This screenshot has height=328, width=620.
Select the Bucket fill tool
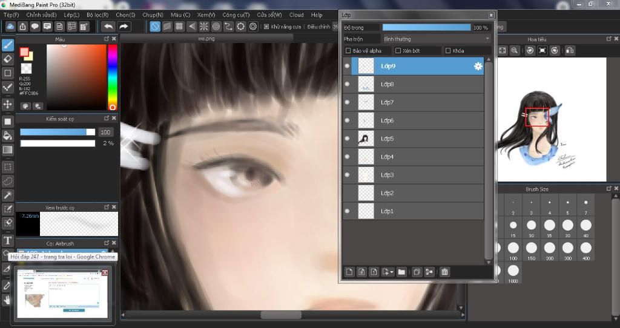7,136
